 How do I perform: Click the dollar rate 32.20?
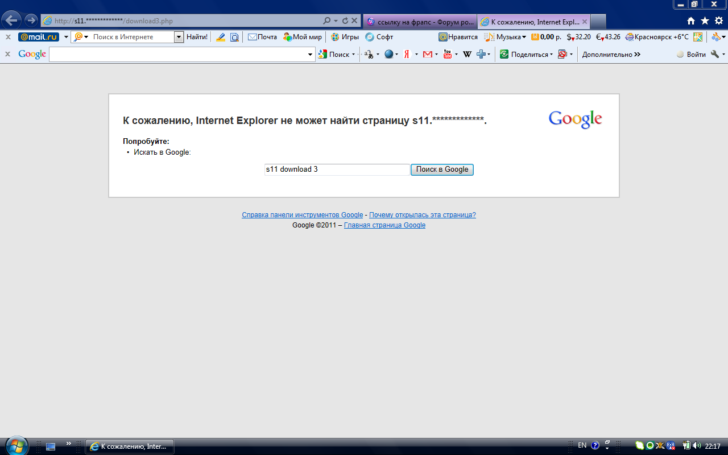tap(578, 37)
